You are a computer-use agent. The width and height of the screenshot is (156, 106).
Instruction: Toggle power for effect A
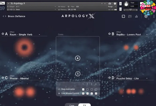pos(3,34)
